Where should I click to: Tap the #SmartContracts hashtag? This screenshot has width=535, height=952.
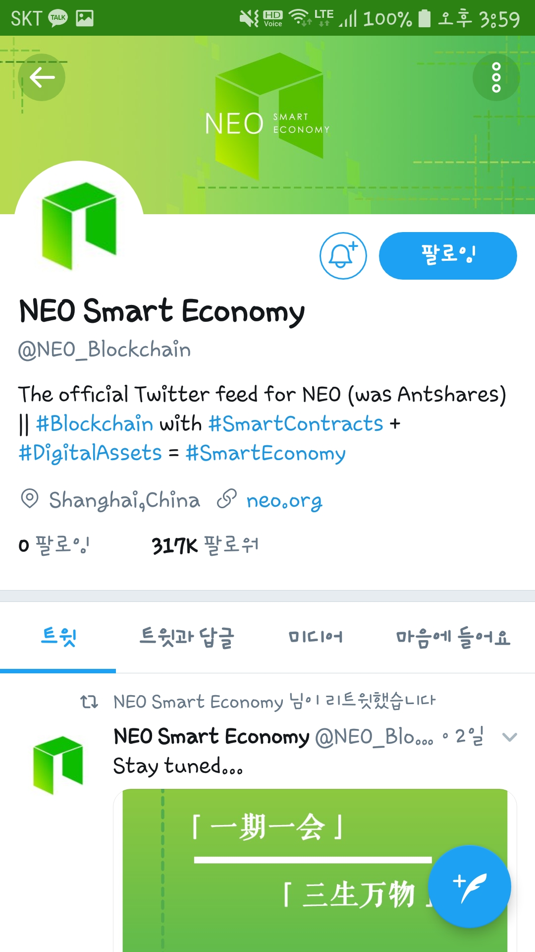pyautogui.click(x=296, y=424)
